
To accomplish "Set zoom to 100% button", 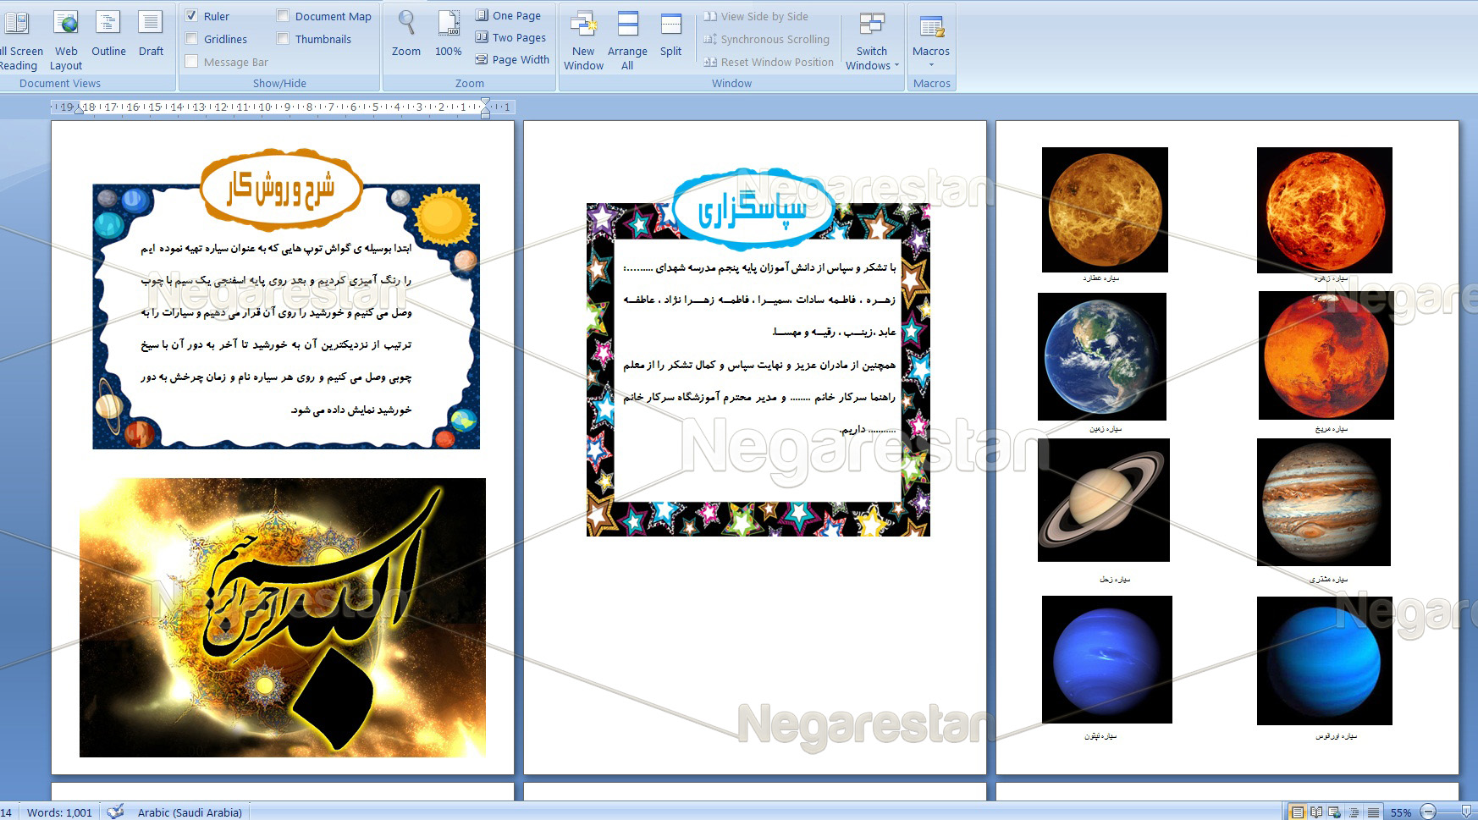I will [x=448, y=34].
